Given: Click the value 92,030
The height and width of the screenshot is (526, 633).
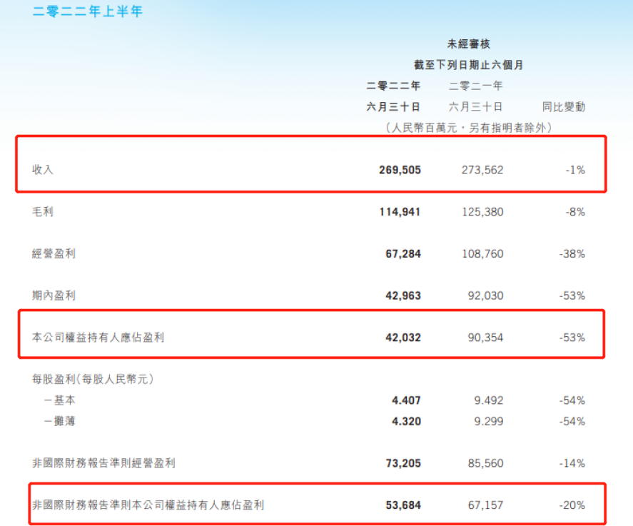Looking at the screenshot, I should coord(485,296).
